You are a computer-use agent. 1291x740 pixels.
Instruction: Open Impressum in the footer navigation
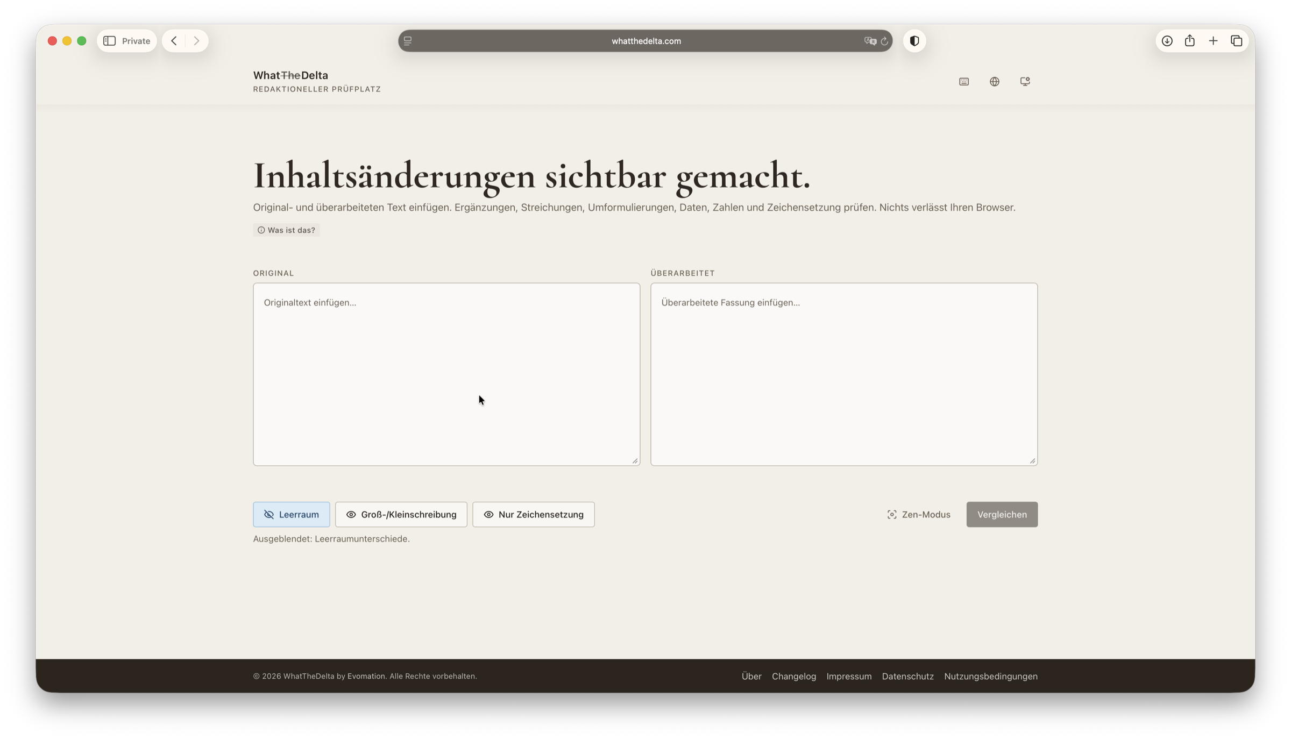coord(849,676)
